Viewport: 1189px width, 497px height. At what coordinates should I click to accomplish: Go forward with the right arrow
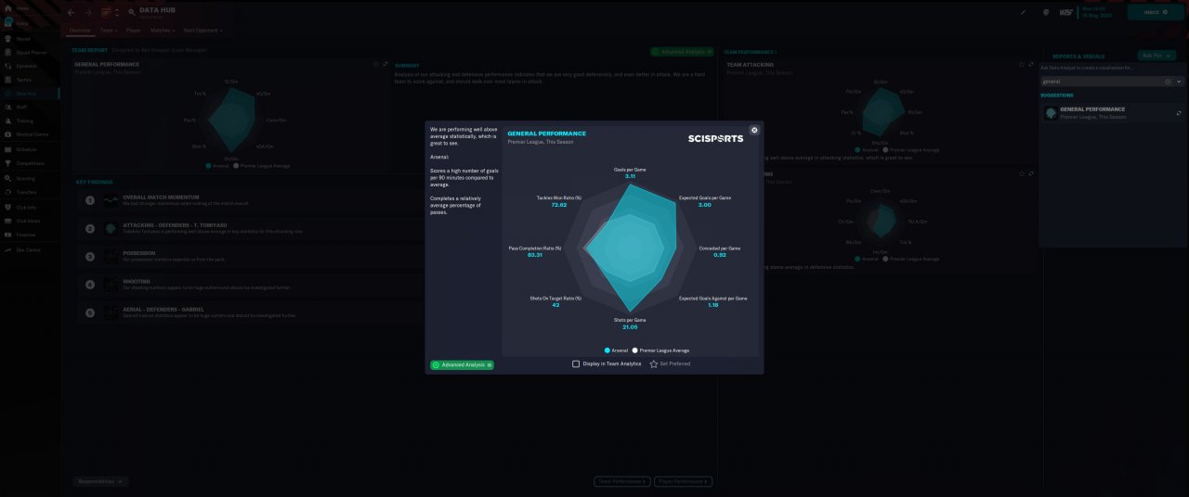click(x=88, y=13)
